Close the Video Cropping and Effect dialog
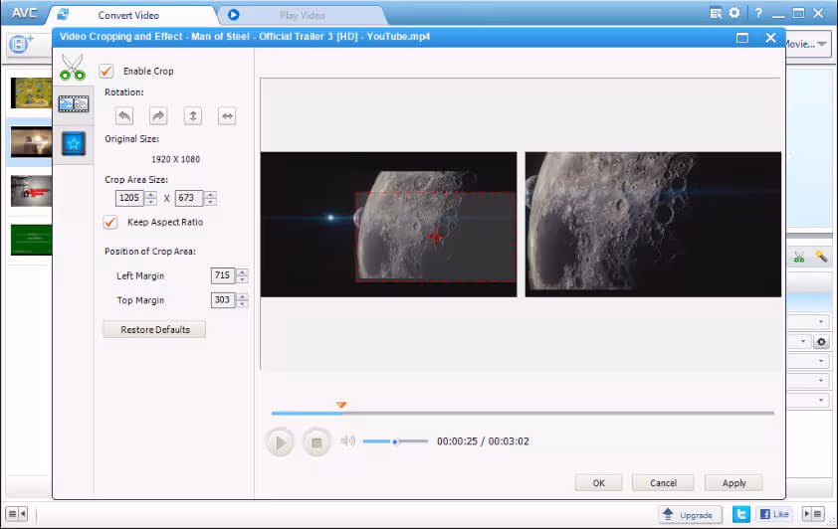 coord(770,38)
